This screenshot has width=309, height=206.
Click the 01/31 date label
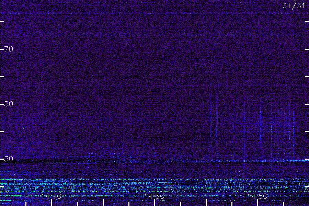click(x=294, y=6)
